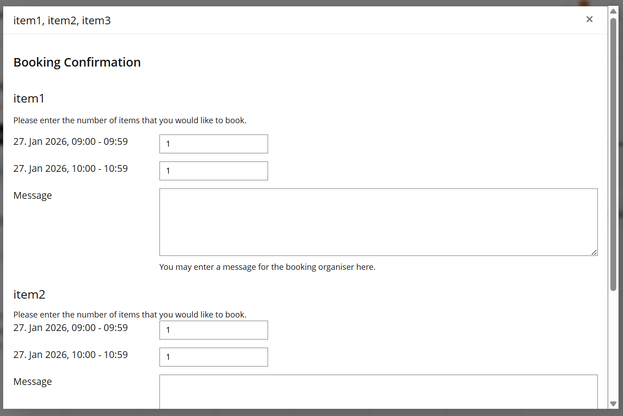Click item2 quantity field for 09:00 - 09:59

pos(214,330)
